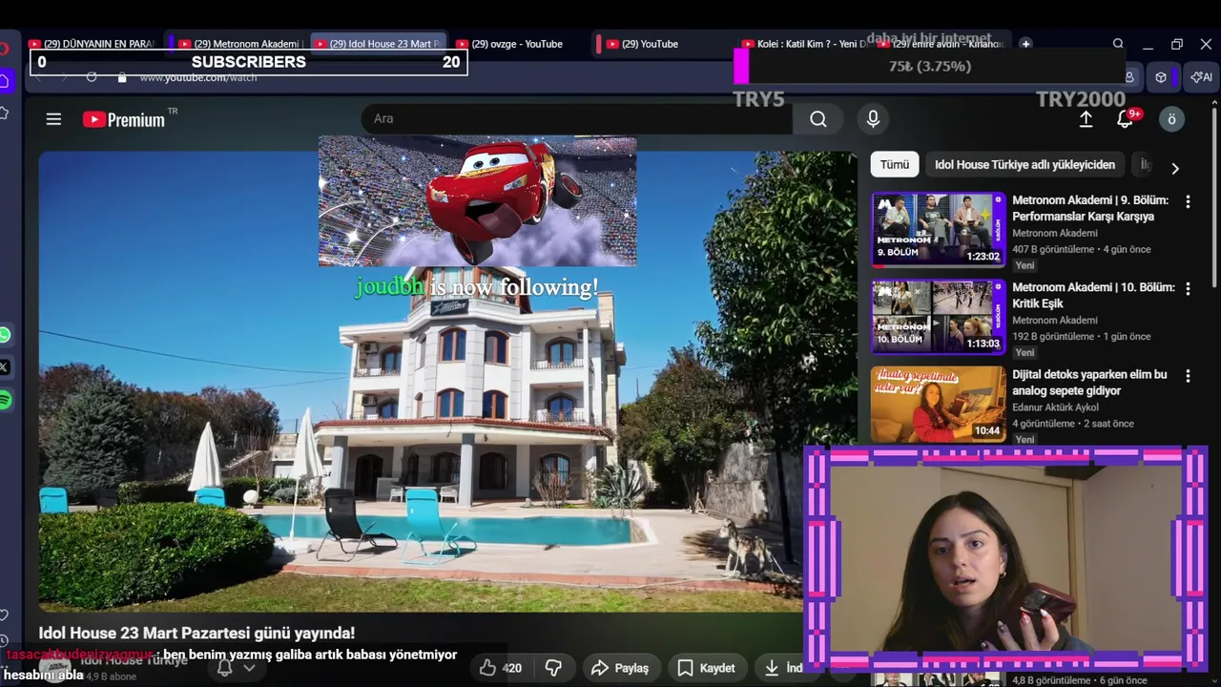1221x687 pixels.
Task: Open a new tab with the plus button
Action: [1025, 44]
